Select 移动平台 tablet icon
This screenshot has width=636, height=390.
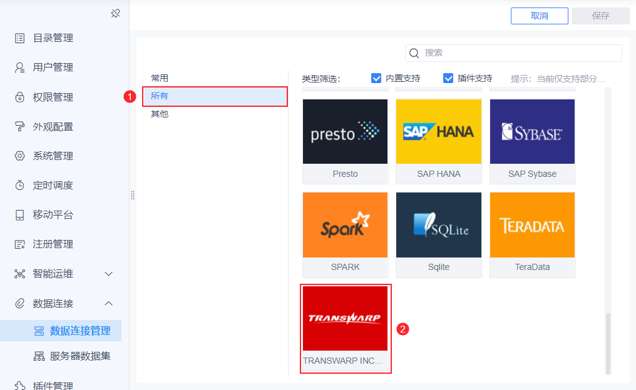click(x=19, y=214)
